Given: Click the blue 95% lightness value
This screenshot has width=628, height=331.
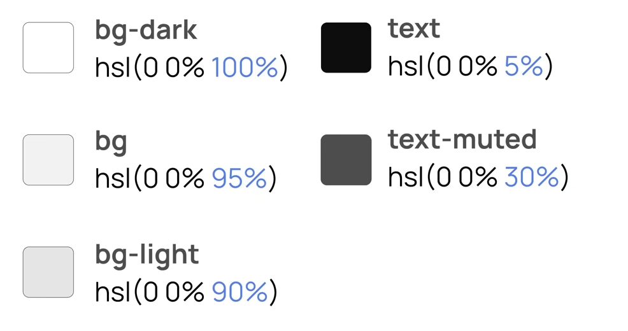Looking at the screenshot, I should point(239,179).
